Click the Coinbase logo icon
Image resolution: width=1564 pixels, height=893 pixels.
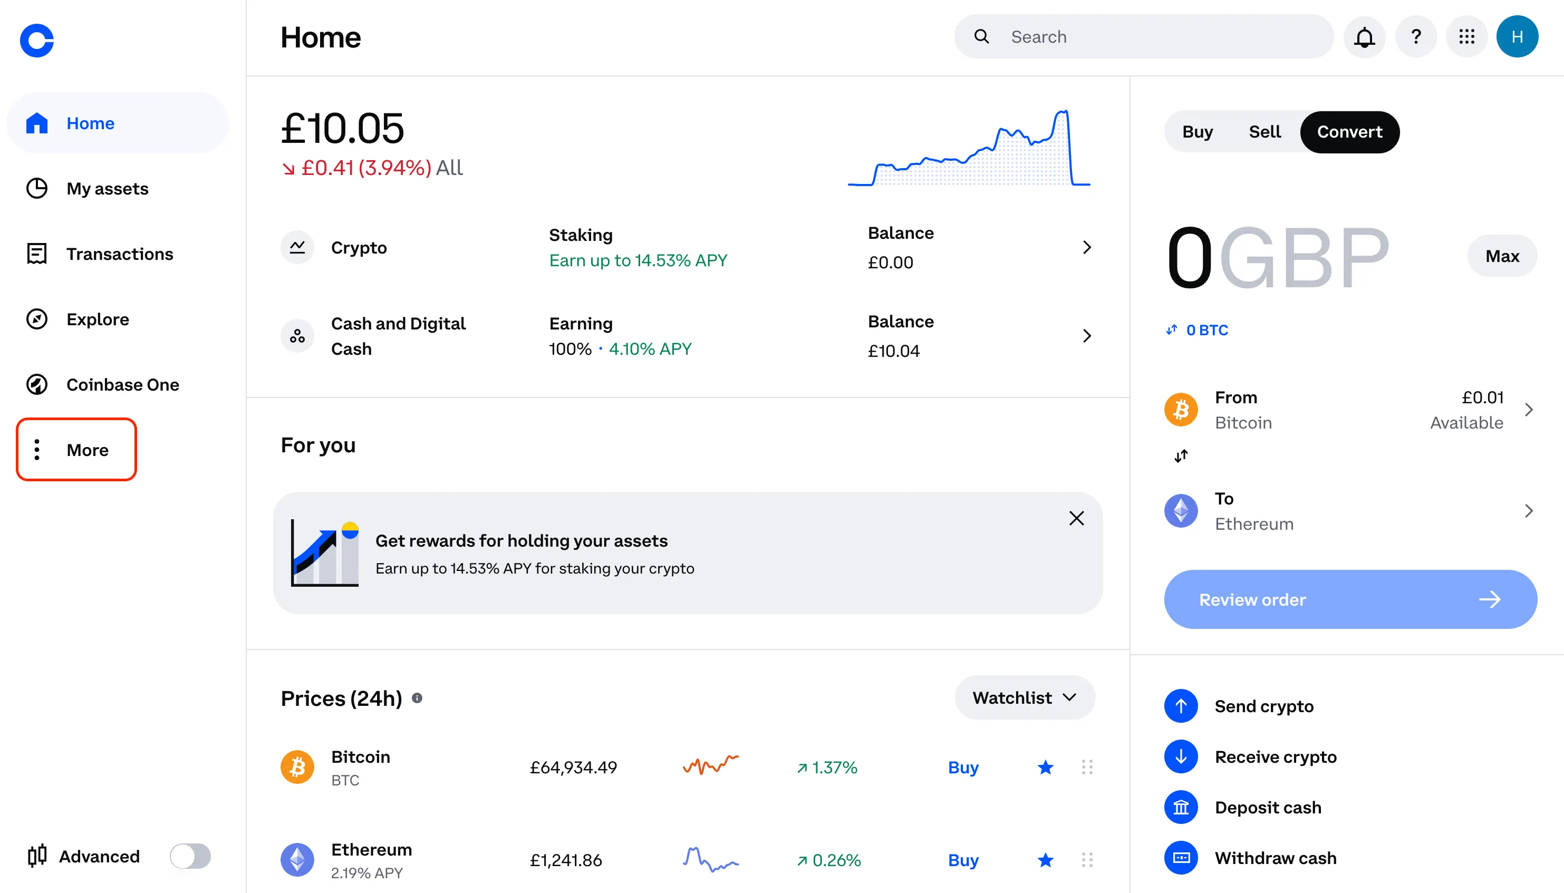click(37, 41)
